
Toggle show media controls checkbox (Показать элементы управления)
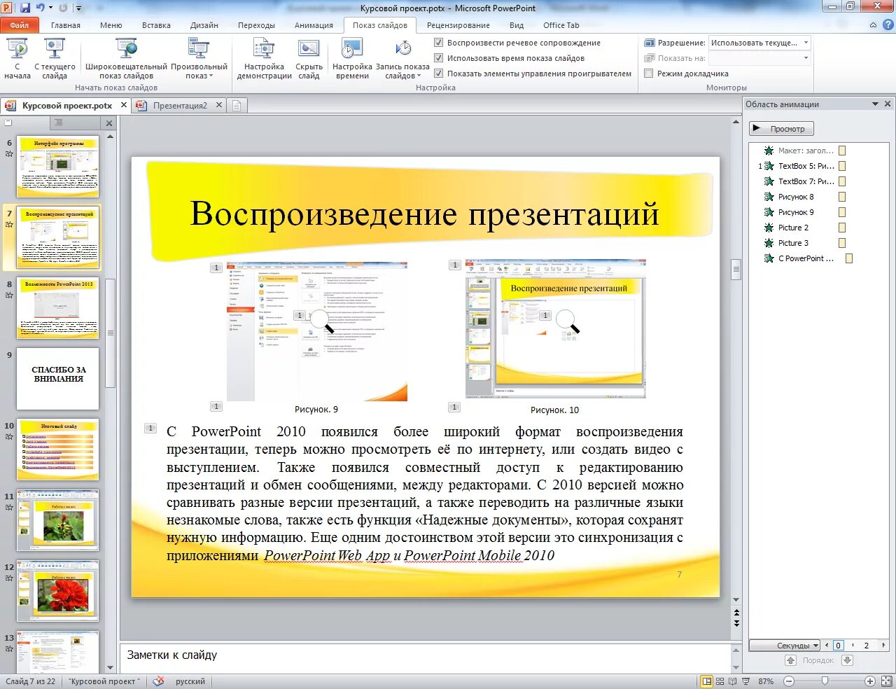(438, 74)
